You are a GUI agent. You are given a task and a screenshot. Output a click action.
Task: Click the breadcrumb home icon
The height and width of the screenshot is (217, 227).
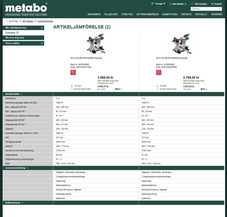pyautogui.click(x=7, y=21)
